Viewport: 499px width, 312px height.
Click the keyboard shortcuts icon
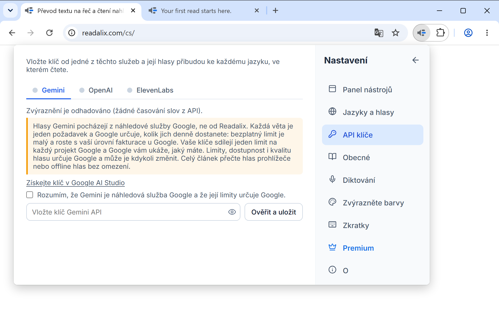coord(332,224)
